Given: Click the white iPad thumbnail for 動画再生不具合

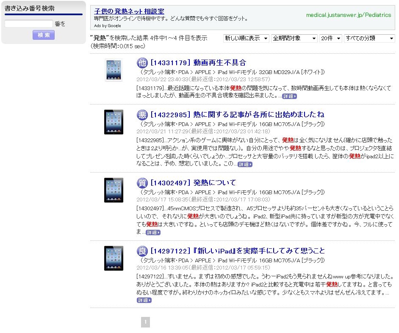Looking at the screenshot, I should point(114,70).
